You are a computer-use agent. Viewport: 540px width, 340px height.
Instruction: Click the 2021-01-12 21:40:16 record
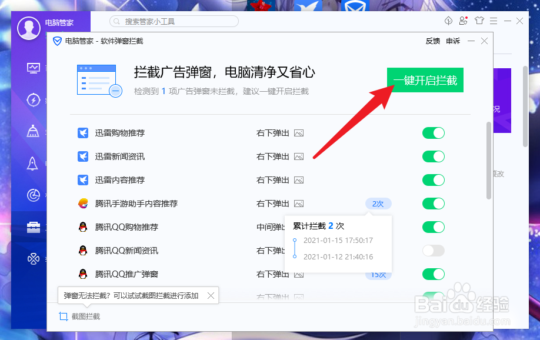click(x=338, y=256)
